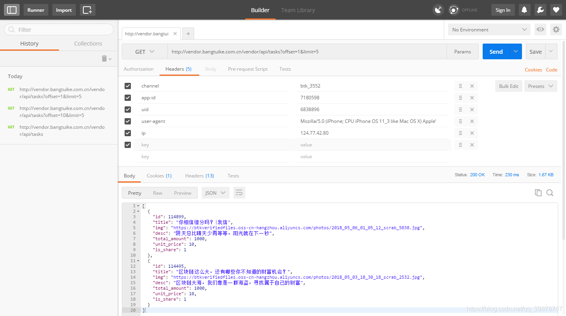566x316 pixels.
Task: Delete the user-agent header row
Action: pyautogui.click(x=472, y=121)
